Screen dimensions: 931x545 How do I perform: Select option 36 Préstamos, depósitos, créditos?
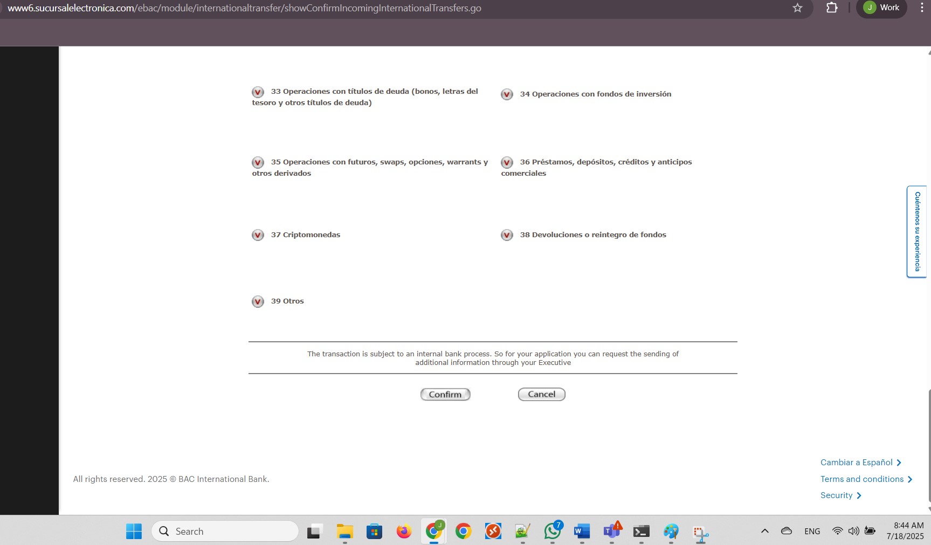(507, 162)
